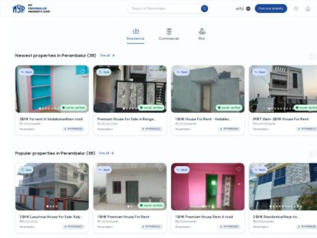This screenshot has width=317, height=238.
Task: Open title 3 BHK Luxurious House For Sale
Action: [x=51, y=217]
